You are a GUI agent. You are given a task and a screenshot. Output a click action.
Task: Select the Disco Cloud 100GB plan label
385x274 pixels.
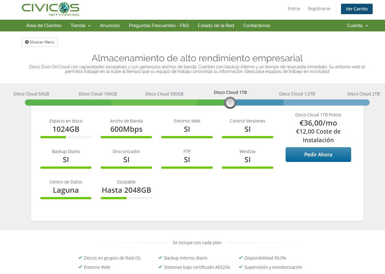[x=98, y=94]
